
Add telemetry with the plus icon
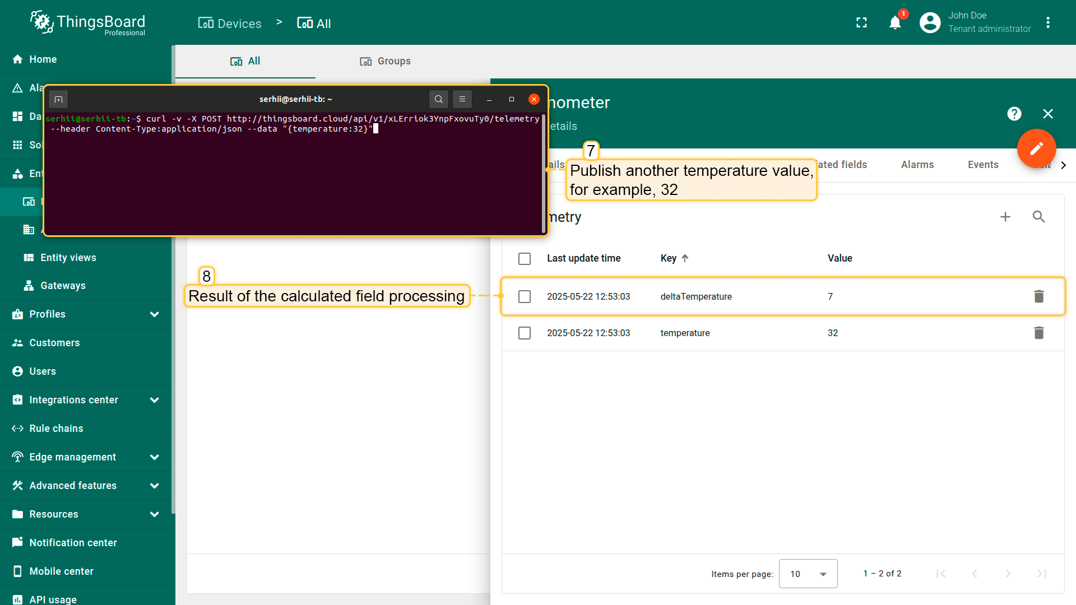coord(1005,217)
